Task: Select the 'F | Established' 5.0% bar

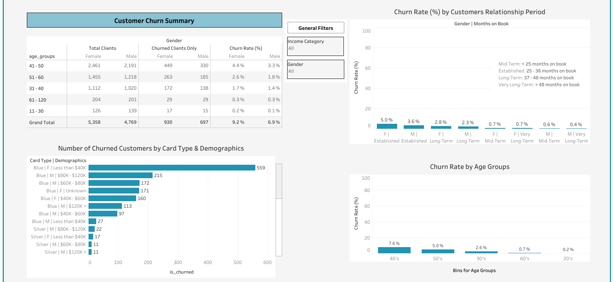Action: [x=387, y=126]
